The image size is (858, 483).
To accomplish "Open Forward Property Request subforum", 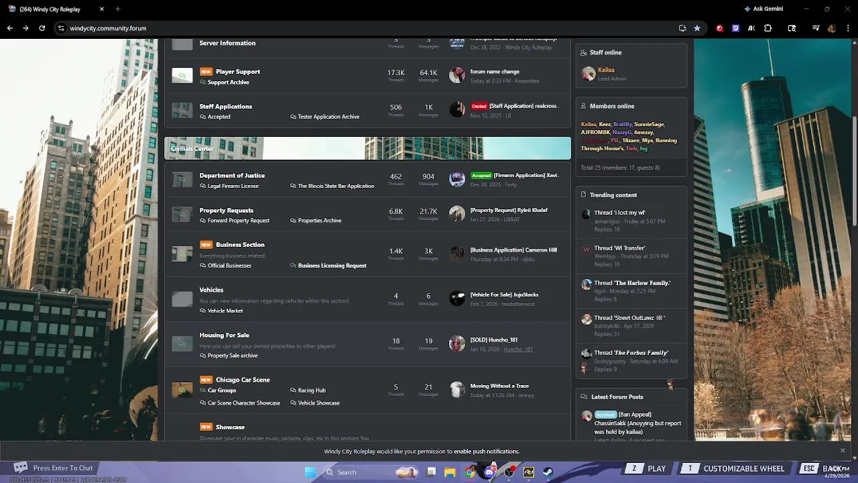I will coord(238,221).
